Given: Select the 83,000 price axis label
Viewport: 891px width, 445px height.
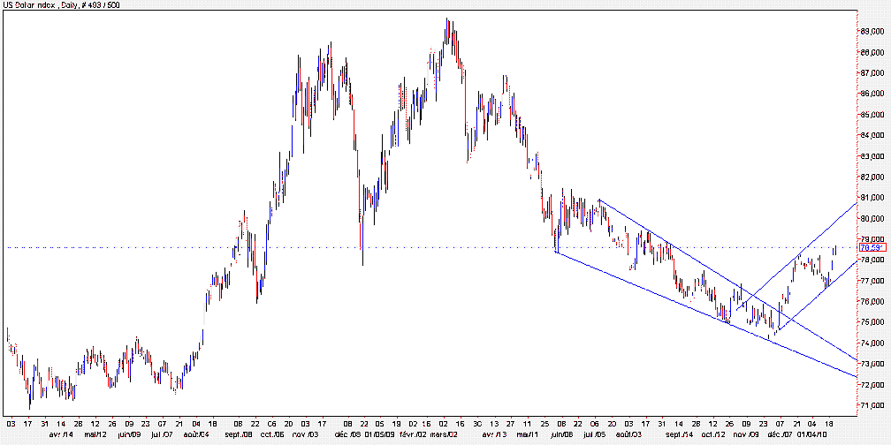Looking at the screenshot, I should (873, 156).
